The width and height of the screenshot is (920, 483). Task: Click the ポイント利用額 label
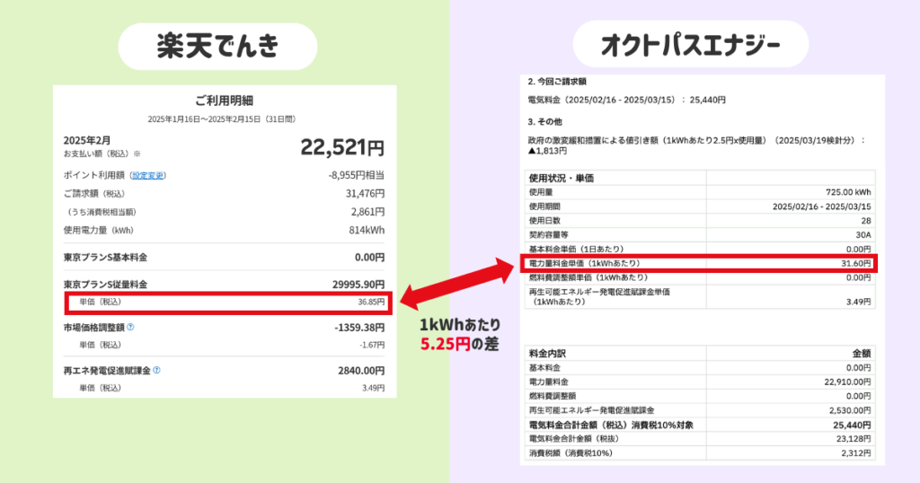(x=93, y=175)
